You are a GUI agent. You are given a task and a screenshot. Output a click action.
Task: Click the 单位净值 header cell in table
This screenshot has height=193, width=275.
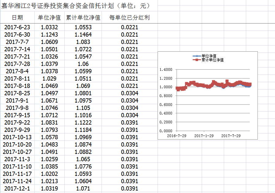[49, 18]
